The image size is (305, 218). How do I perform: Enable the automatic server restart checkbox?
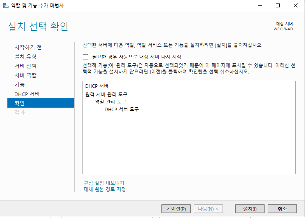(86, 57)
